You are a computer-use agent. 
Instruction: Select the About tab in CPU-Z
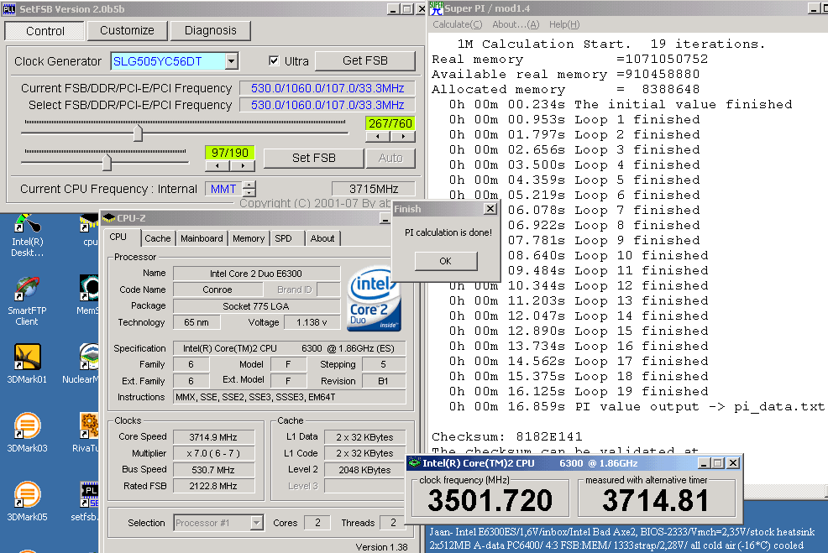(322, 238)
